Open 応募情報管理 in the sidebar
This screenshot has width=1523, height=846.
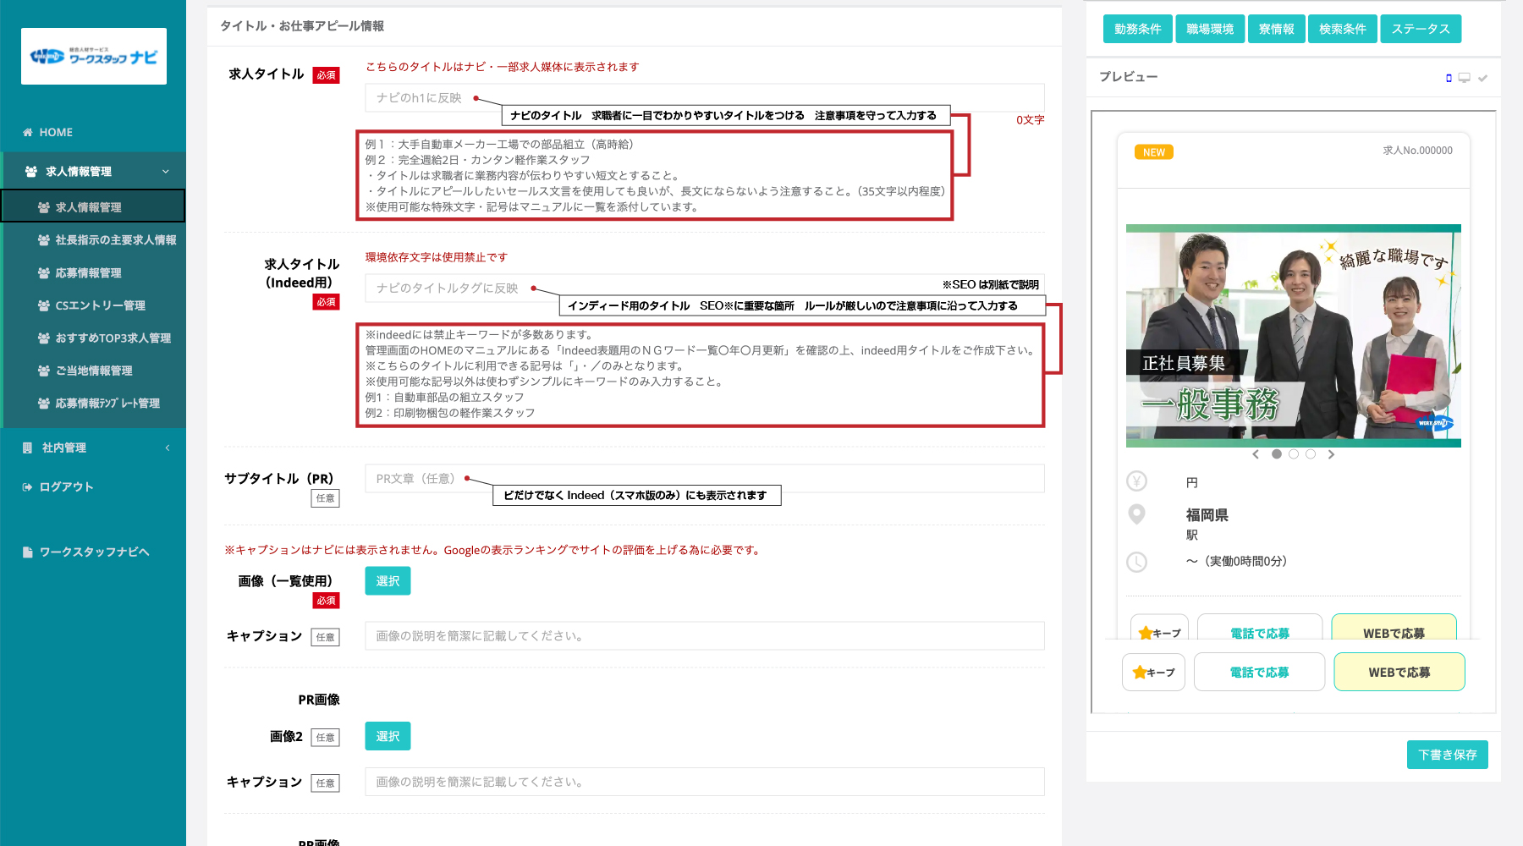click(x=88, y=273)
